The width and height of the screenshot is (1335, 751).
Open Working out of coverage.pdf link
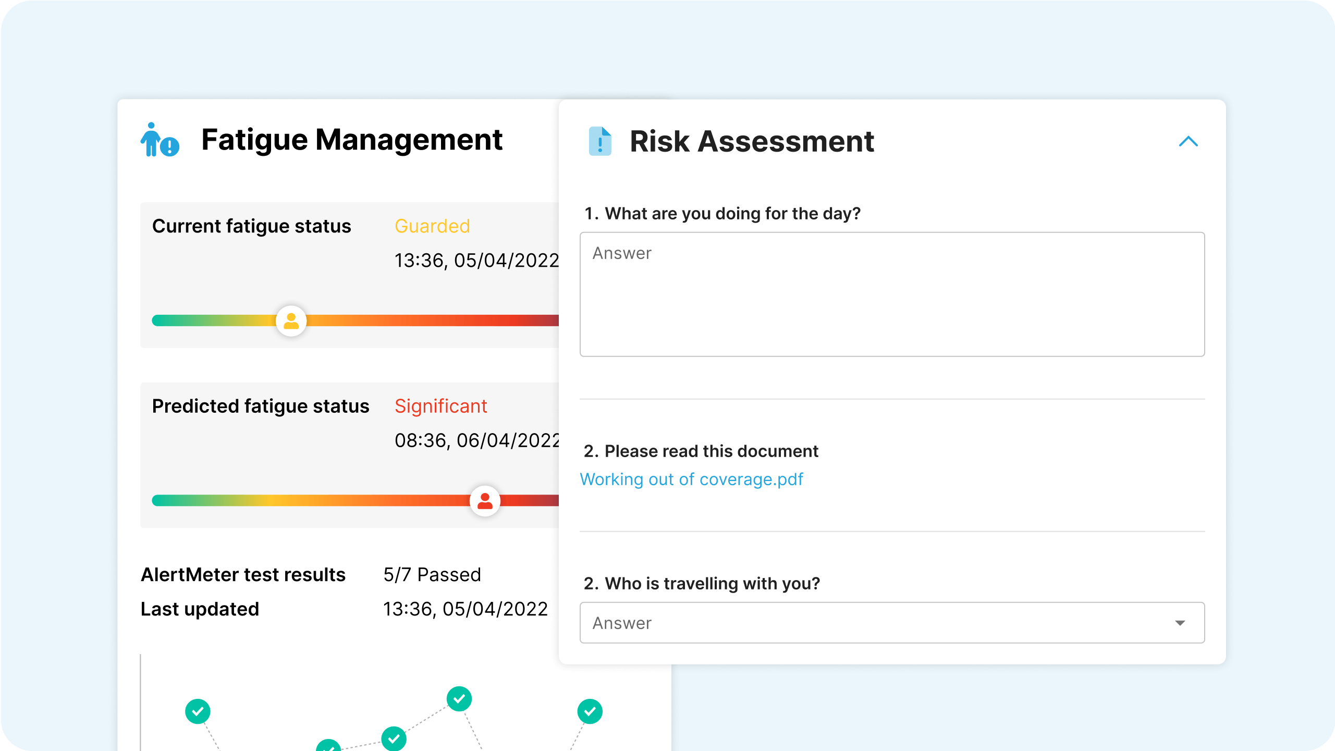tap(691, 479)
